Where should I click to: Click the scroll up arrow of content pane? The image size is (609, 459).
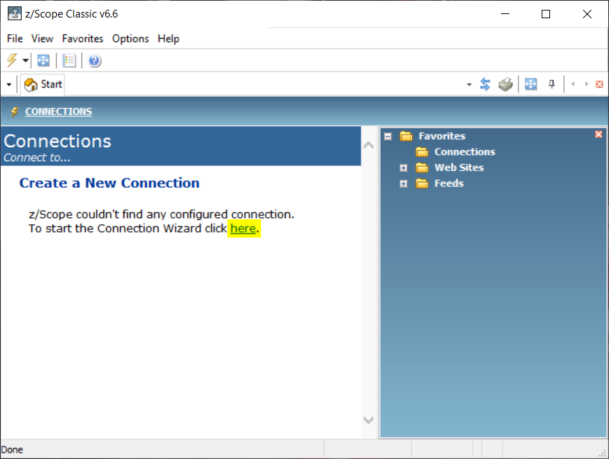click(x=368, y=146)
